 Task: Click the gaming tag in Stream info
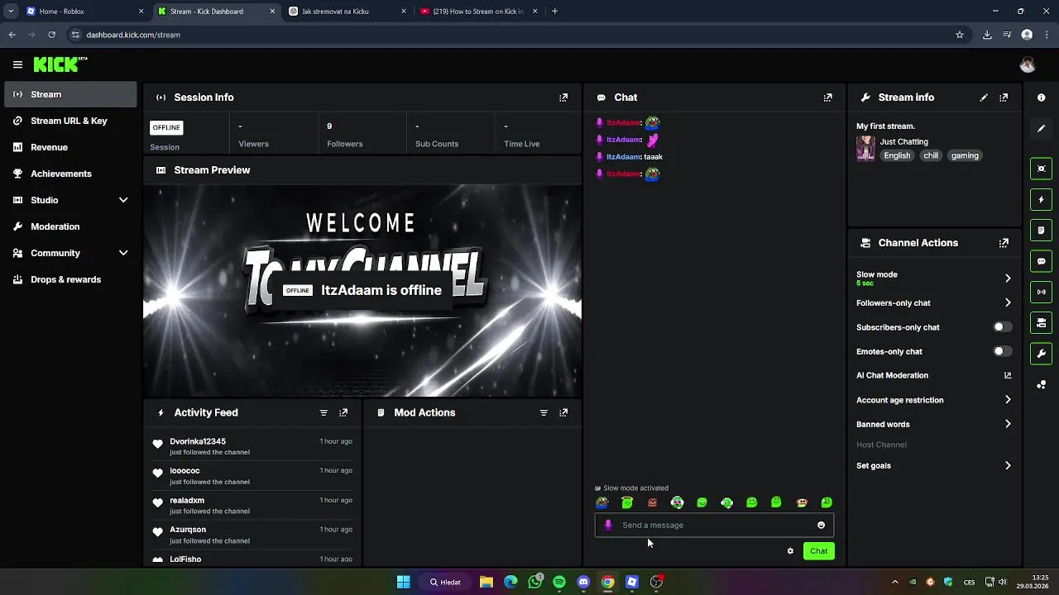pyautogui.click(x=965, y=155)
